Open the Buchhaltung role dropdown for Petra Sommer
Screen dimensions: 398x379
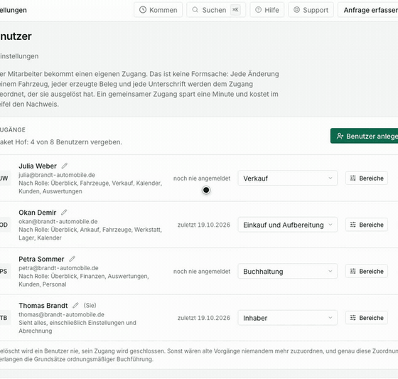(x=287, y=271)
